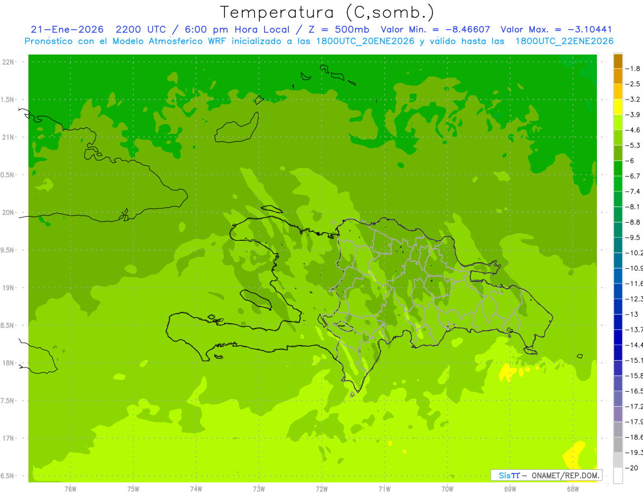643x496 pixels.
Task: Click the "ONAMET/REP.DOM." credit label
Action: pyautogui.click(x=566, y=475)
